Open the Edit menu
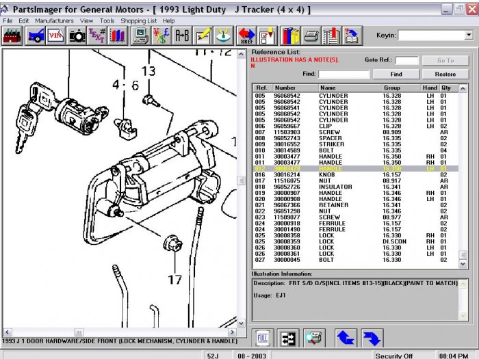 24,21
